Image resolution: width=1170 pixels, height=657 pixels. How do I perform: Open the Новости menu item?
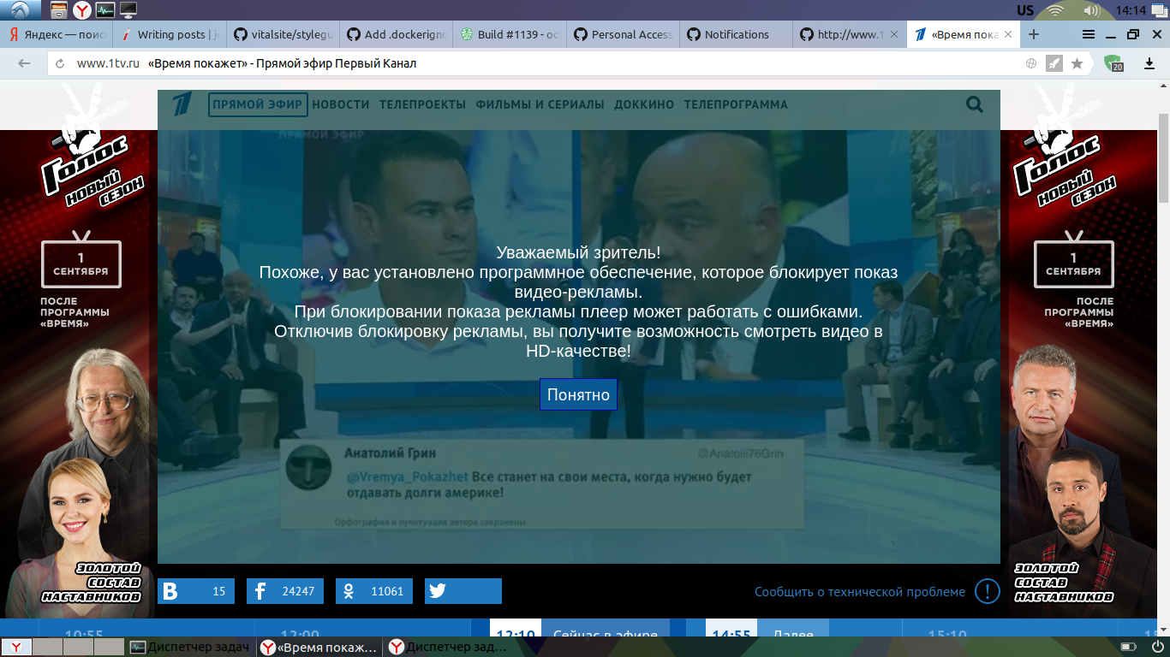[341, 104]
